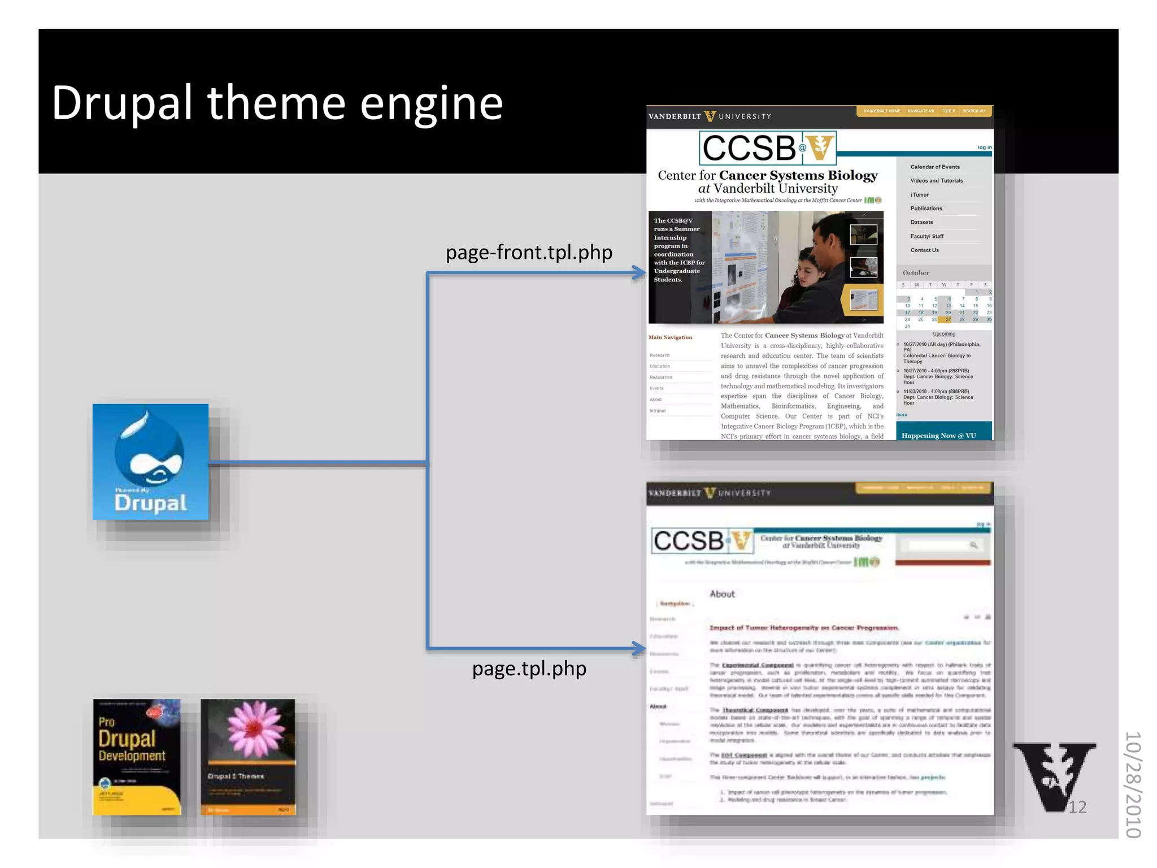Select the Publications sidebar link
Viewport: 1157px width, 868px height.
click(926, 209)
